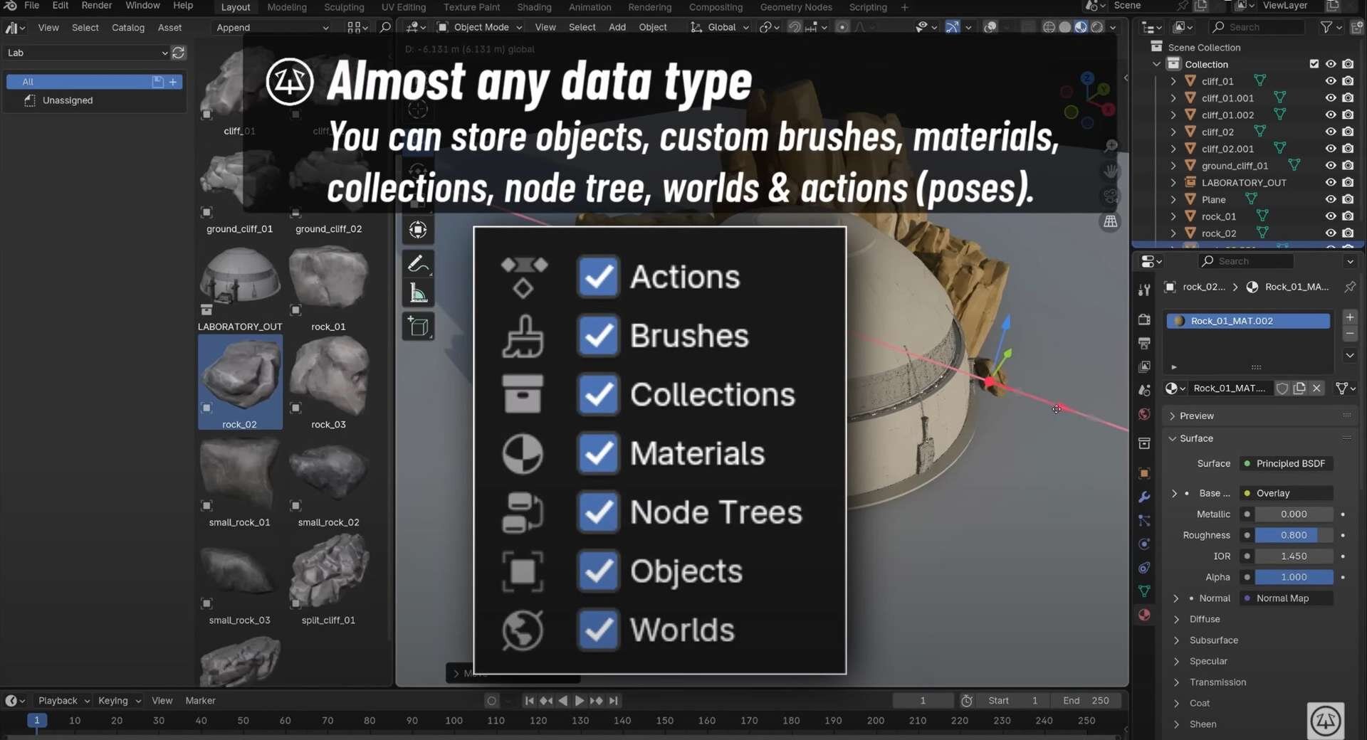Open the File menu
The width and height of the screenshot is (1367, 740).
(x=31, y=6)
